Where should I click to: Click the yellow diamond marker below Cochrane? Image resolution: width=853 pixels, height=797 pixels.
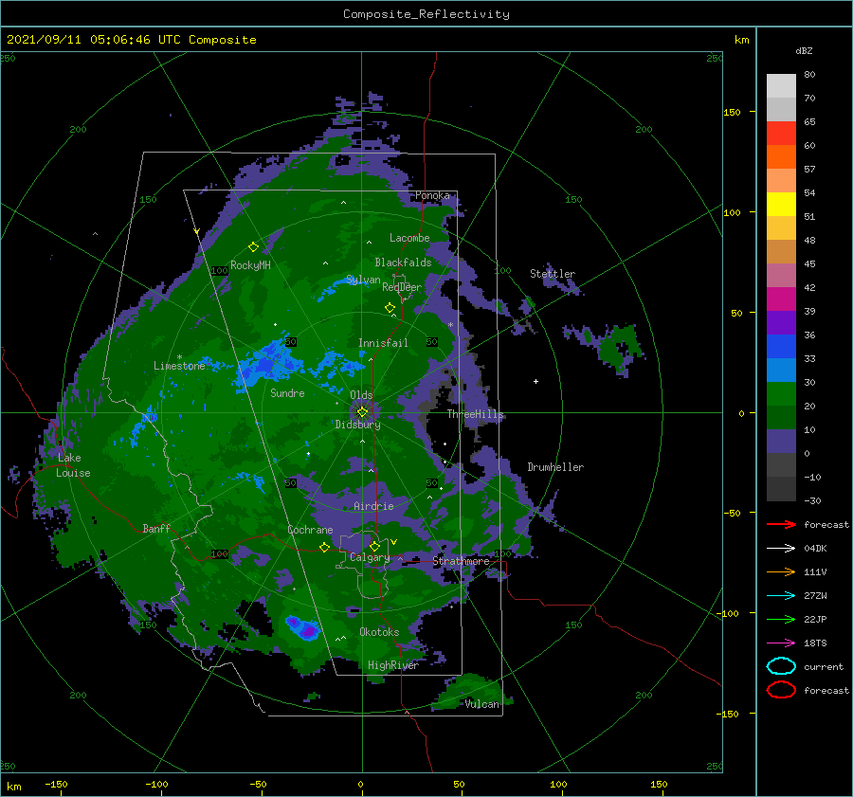point(324,548)
